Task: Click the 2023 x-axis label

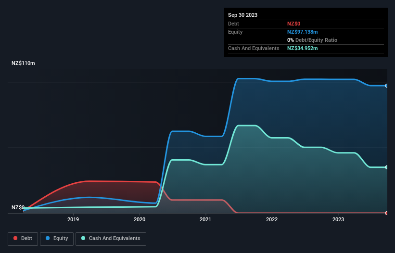Action: tap(338, 219)
